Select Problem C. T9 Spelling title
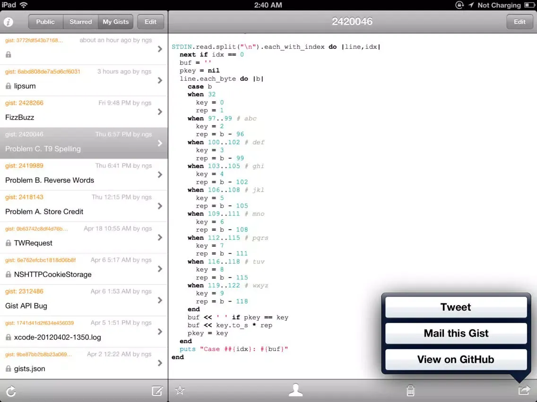 [43, 149]
